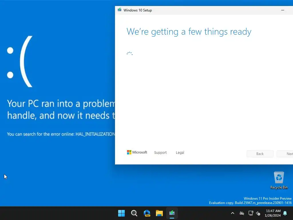Launch Microsoft Edge Preview from taskbar

(x=147, y=213)
